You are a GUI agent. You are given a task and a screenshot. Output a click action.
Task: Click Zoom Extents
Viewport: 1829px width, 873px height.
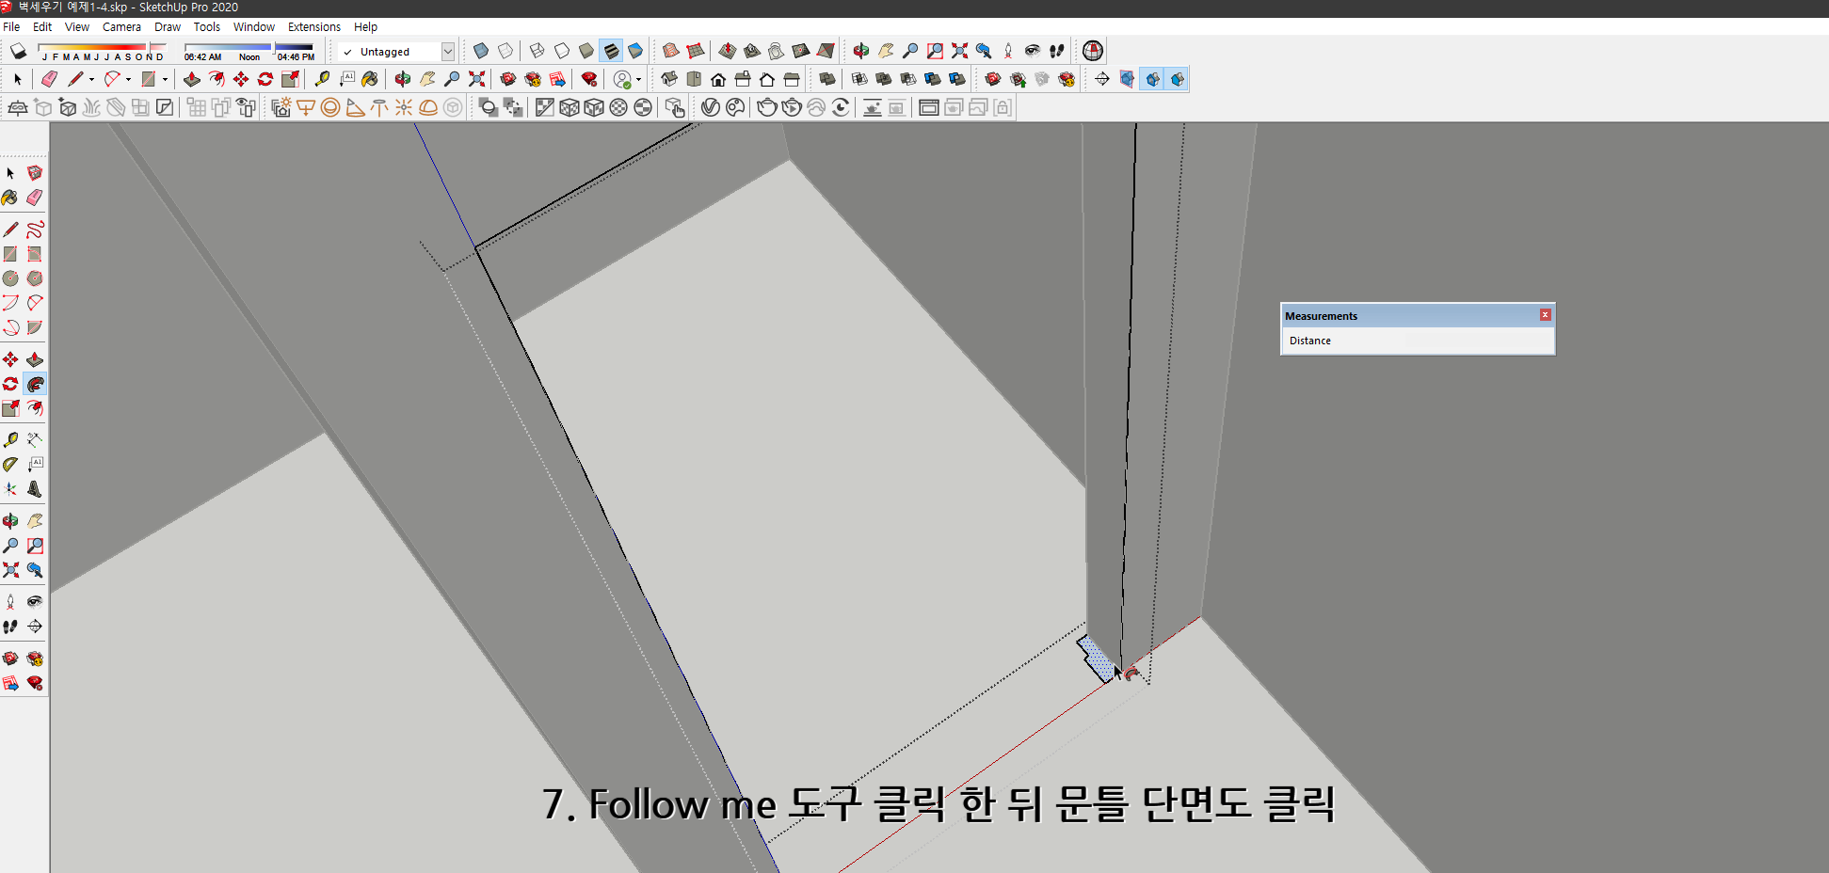(10, 570)
